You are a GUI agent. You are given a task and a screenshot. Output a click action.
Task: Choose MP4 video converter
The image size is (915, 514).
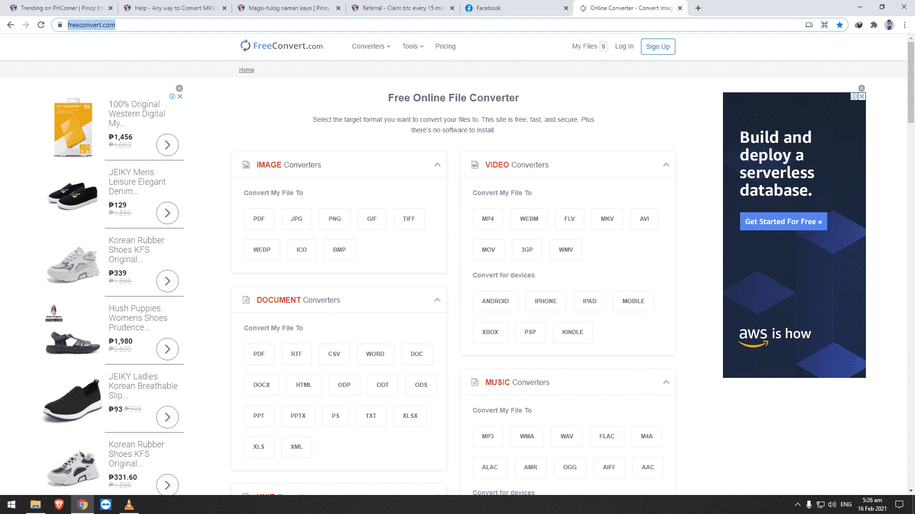pos(488,219)
